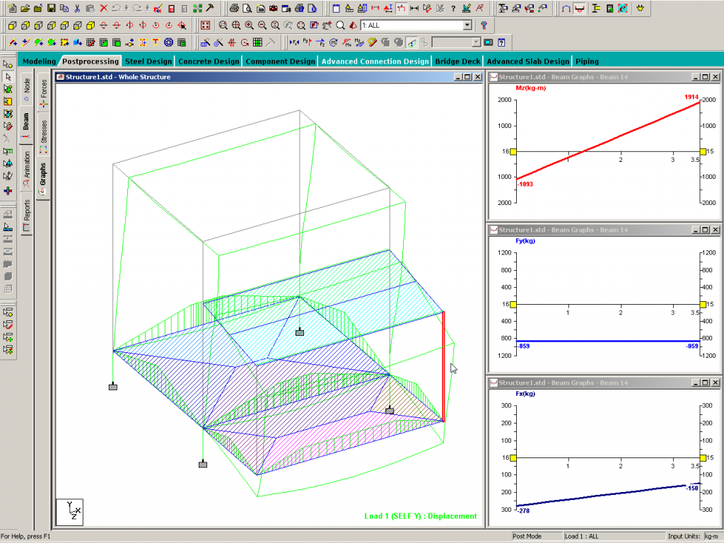This screenshot has height=543, width=724.
Task: Open the context help question icon
Action: (484, 25)
